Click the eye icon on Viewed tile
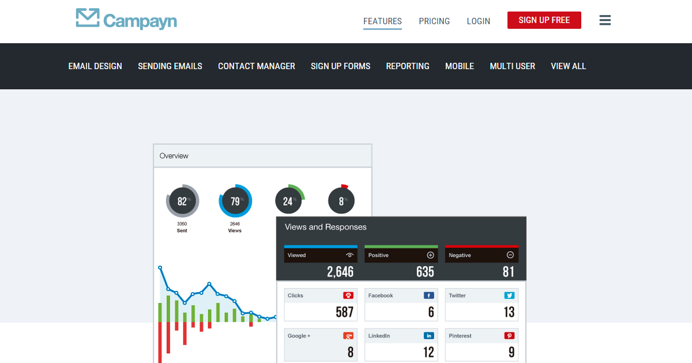Screen dimensions: 692x363 click(x=349, y=255)
